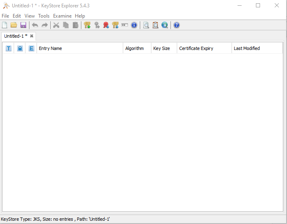Open a KeyStore with the folder icon

tap(14, 25)
